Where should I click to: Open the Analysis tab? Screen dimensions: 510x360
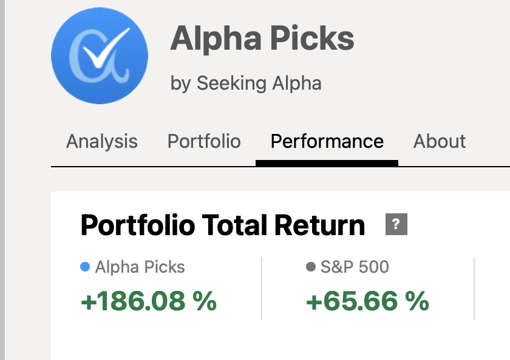pos(102,141)
